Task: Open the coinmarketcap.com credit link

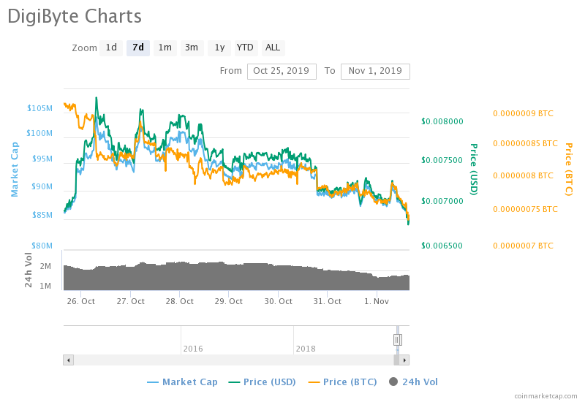Action: 546,396
